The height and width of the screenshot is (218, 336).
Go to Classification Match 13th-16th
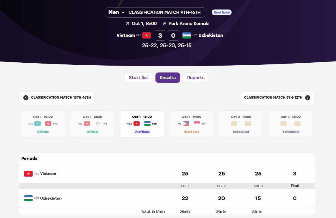pos(57,98)
